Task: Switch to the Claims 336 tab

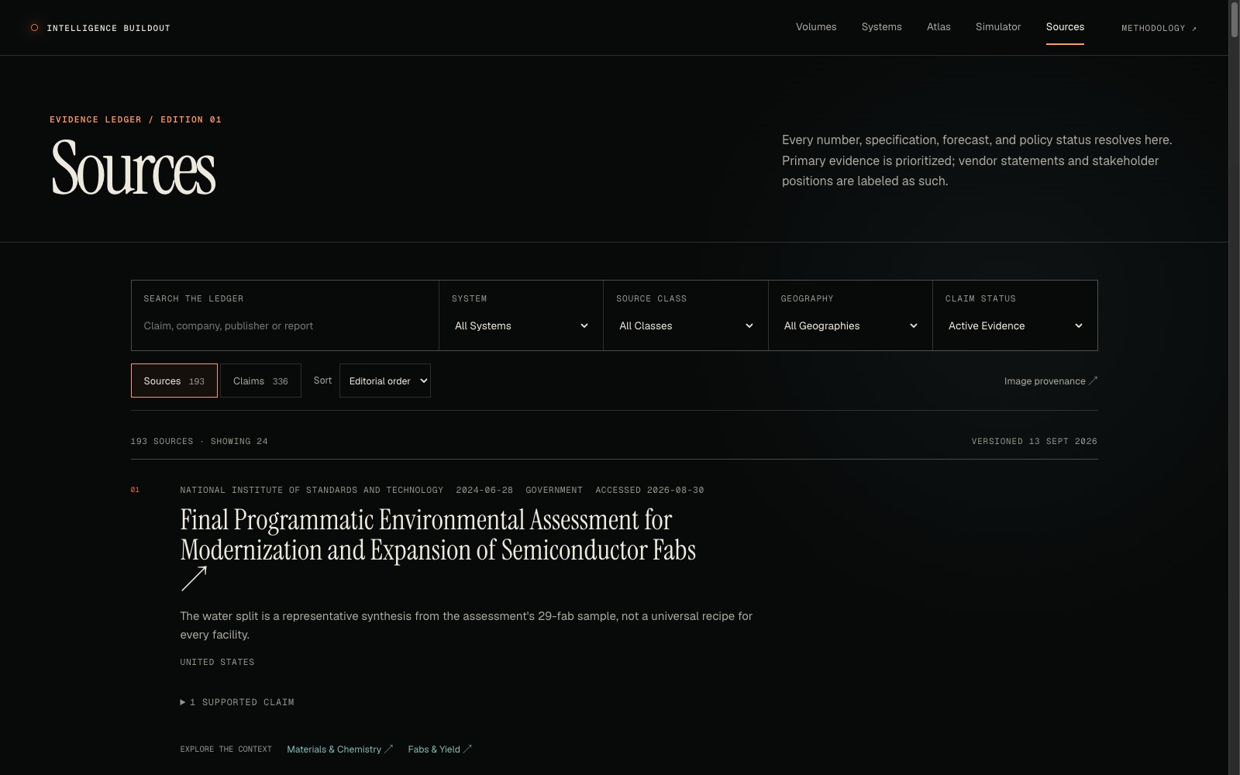Action: click(260, 381)
